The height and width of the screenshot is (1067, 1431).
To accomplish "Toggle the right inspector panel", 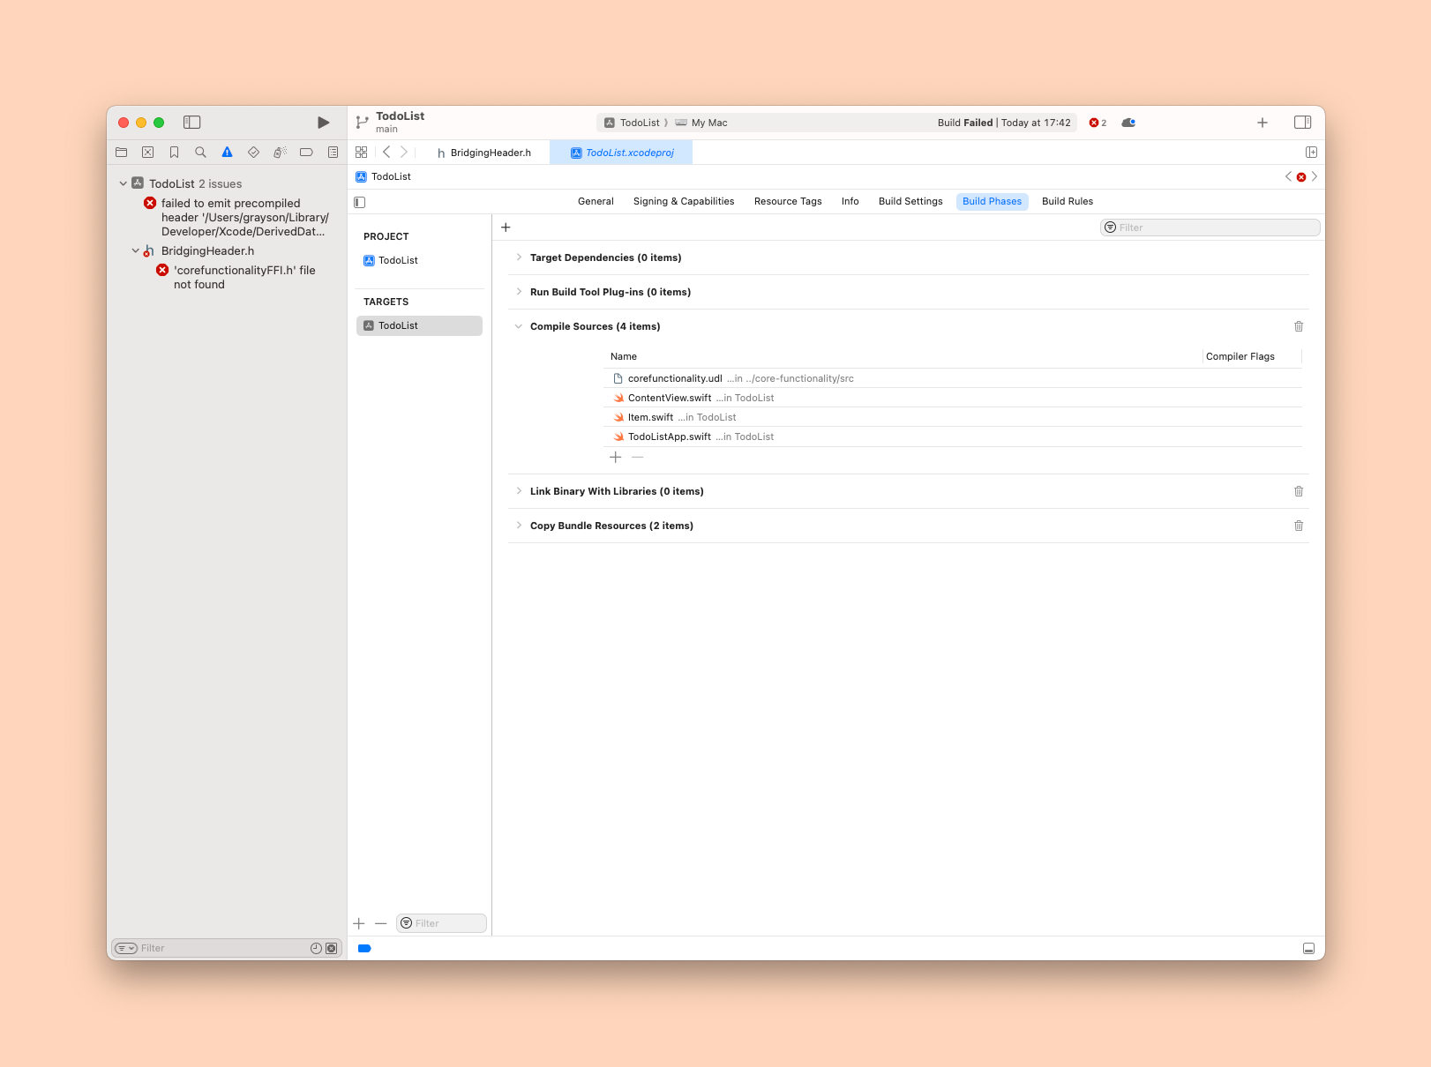I will tap(1302, 123).
